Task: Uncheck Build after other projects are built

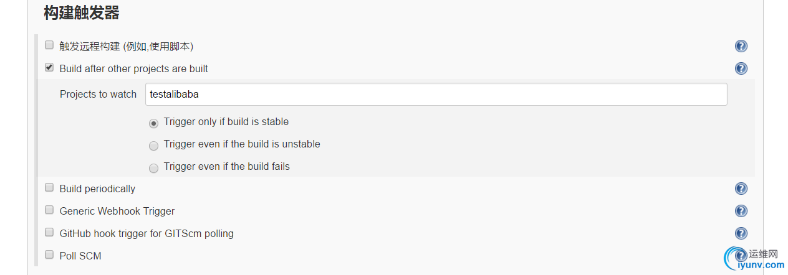Action: (x=49, y=67)
